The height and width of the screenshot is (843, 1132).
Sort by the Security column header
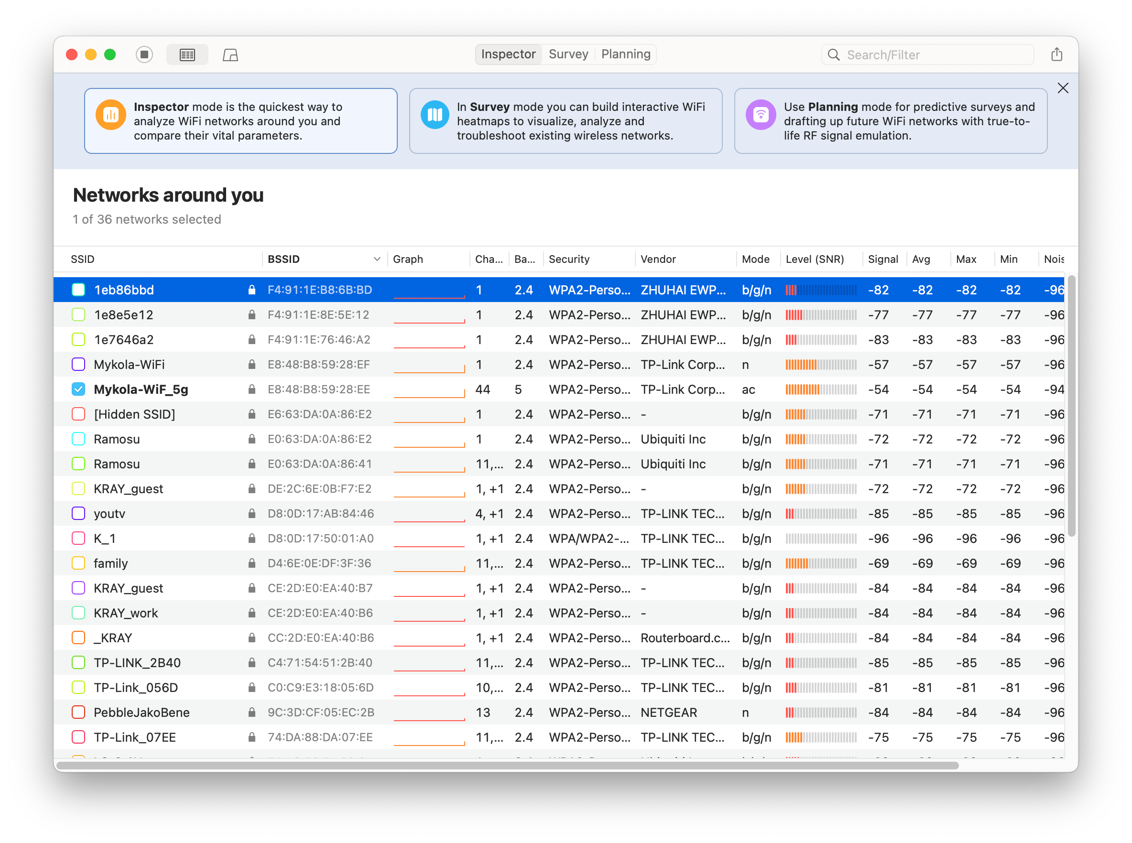coord(568,259)
